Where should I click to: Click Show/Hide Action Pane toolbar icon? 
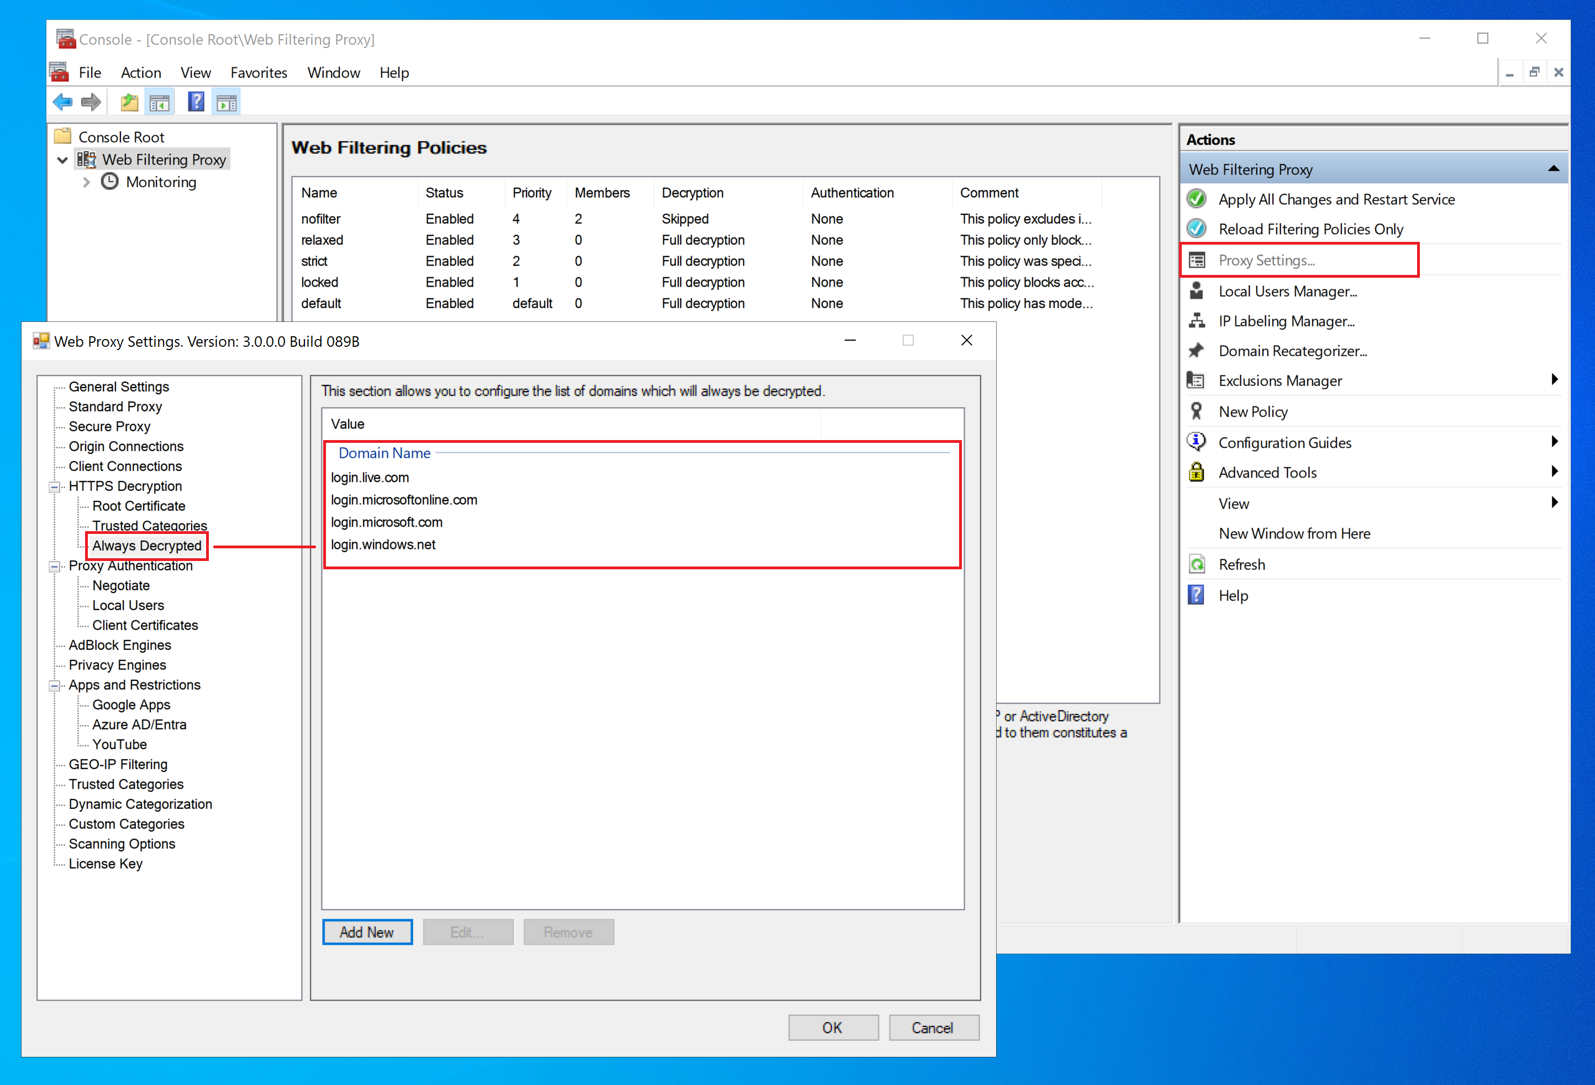click(227, 103)
